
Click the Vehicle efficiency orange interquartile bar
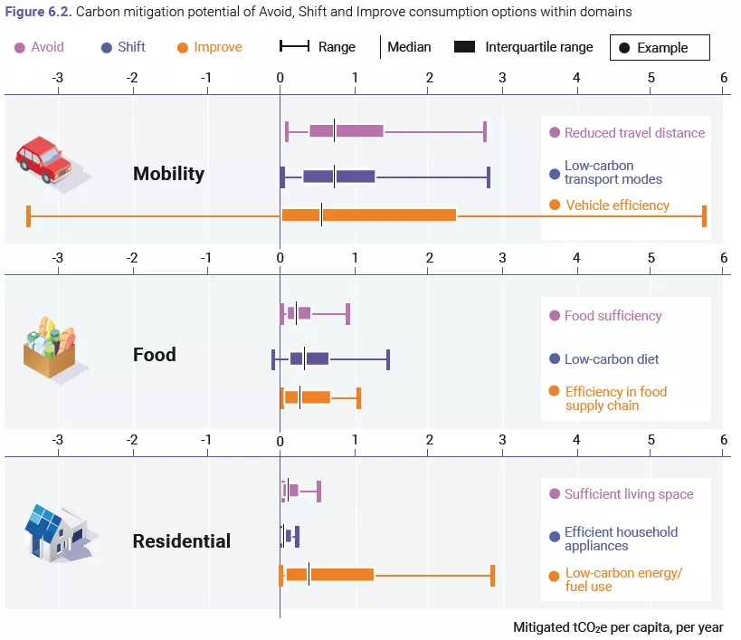[369, 215]
